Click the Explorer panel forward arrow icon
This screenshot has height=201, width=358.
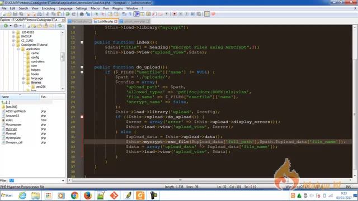pyautogui.click(x=16, y=26)
